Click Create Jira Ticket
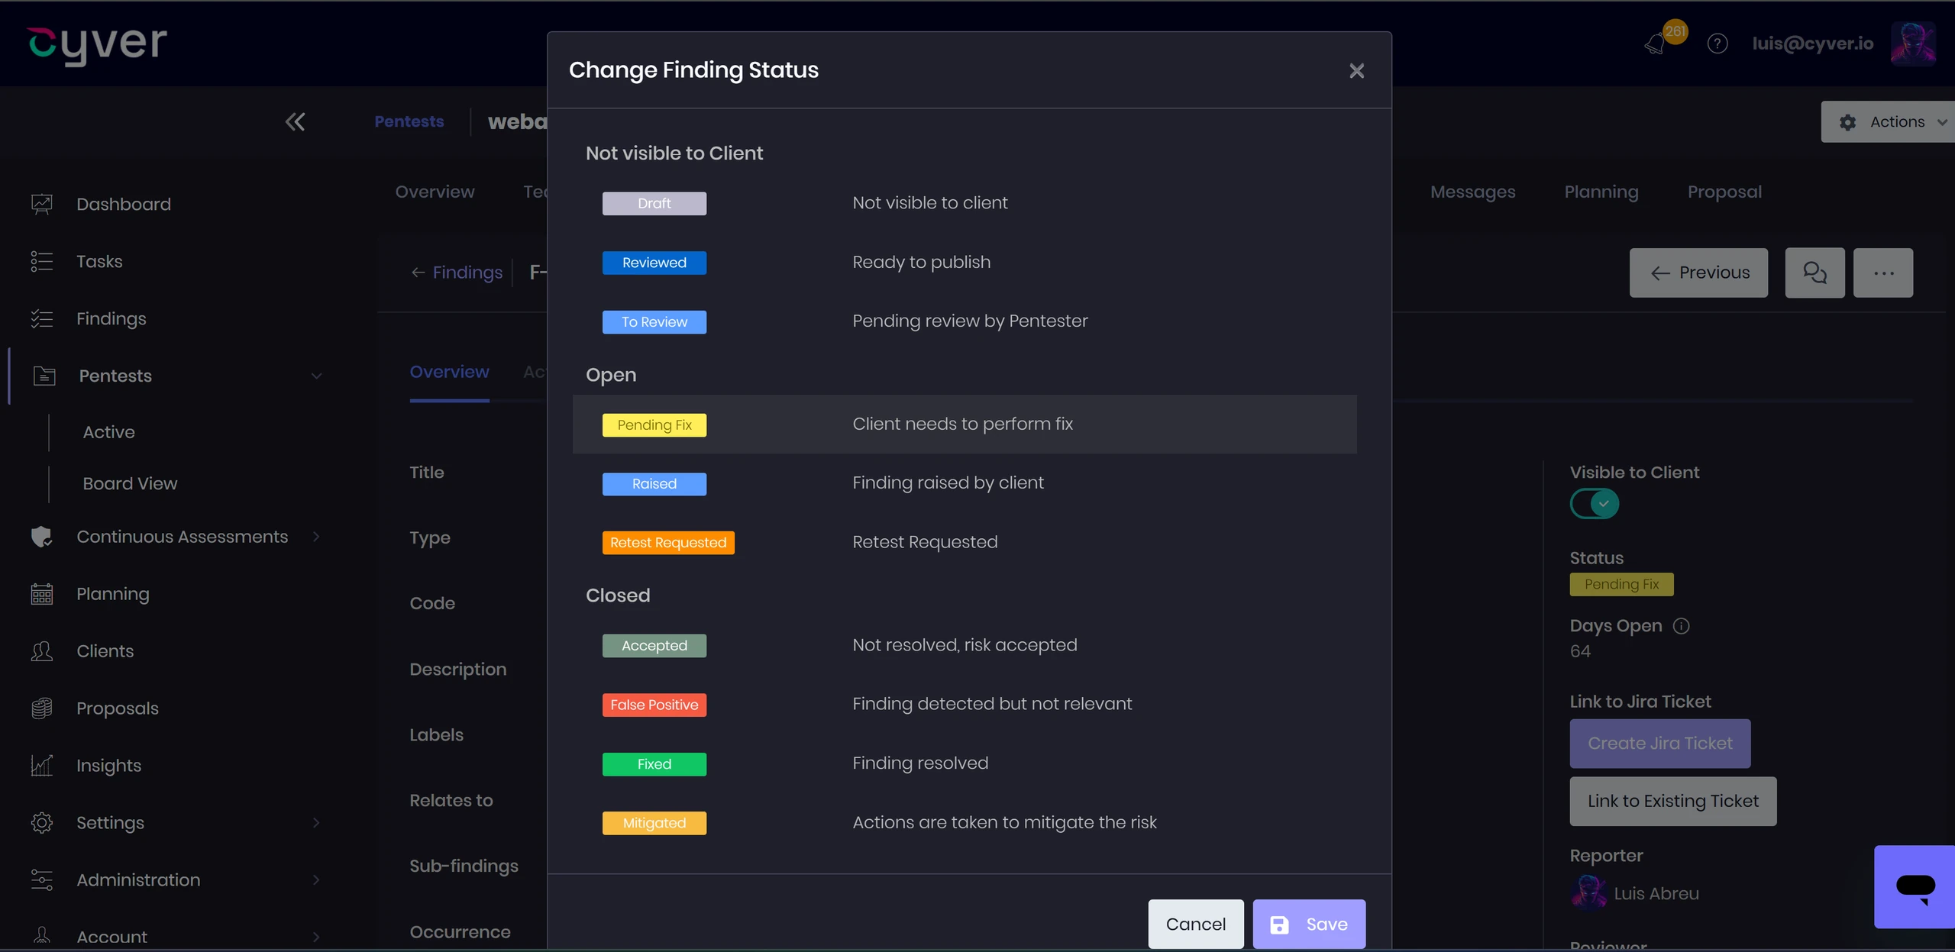Image resolution: width=1955 pixels, height=952 pixels. (x=1660, y=744)
